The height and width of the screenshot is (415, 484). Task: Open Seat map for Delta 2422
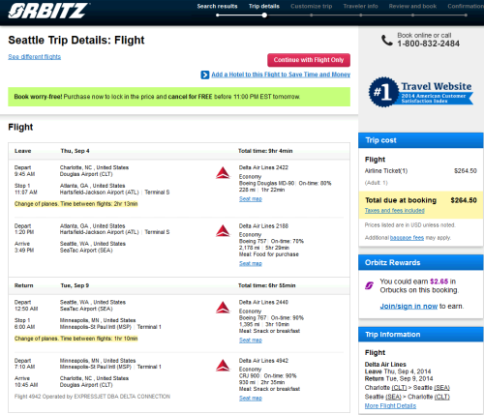tap(251, 199)
